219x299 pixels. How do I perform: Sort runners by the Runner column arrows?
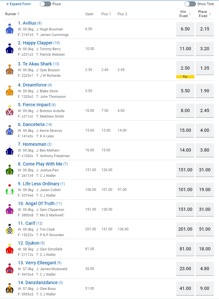pos(18,14)
